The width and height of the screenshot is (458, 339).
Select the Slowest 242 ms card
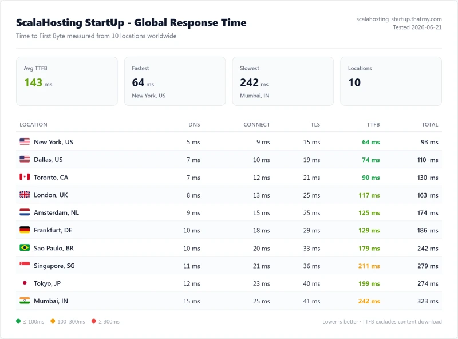[283, 81]
